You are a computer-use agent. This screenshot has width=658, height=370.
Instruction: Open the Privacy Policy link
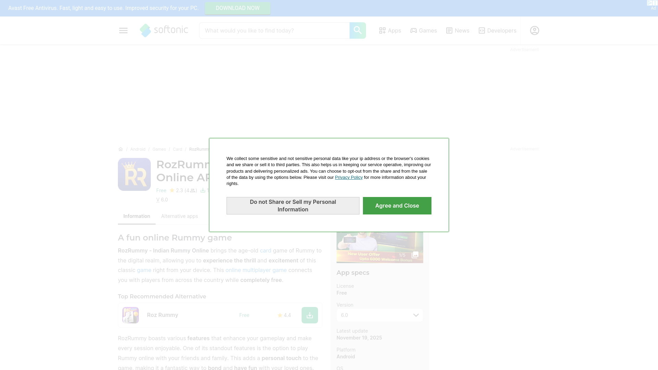pos(349,177)
